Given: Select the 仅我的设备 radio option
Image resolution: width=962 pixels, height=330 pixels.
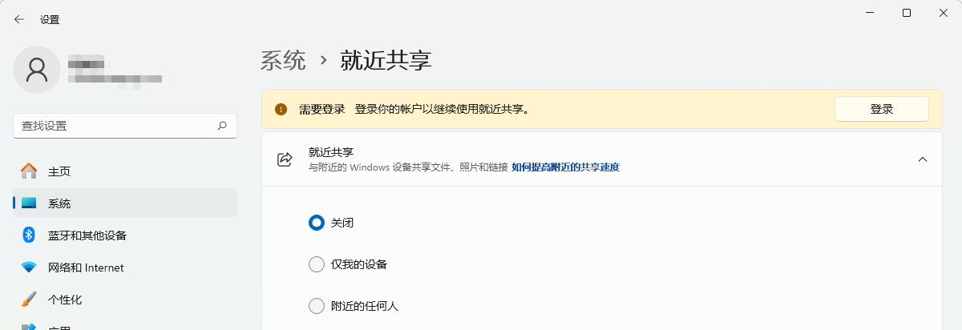Looking at the screenshot, I should (x=316, y=264).
